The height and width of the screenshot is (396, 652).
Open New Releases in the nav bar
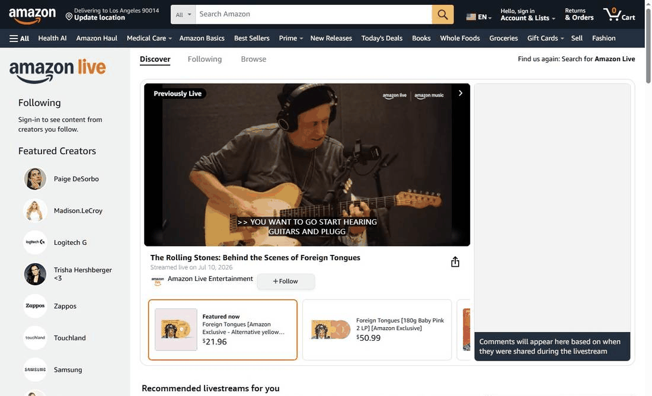(x=331, y=39)
